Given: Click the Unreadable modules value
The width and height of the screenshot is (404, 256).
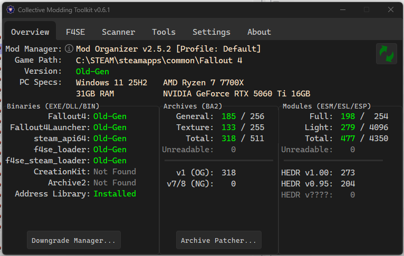Looking at the screenshot, I should pyautogui.click(x=352, y=150).
